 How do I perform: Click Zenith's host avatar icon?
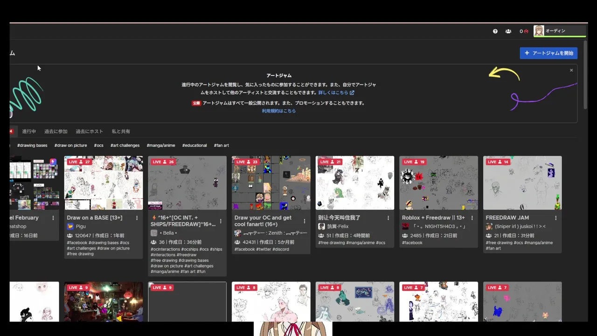(238, 233)
